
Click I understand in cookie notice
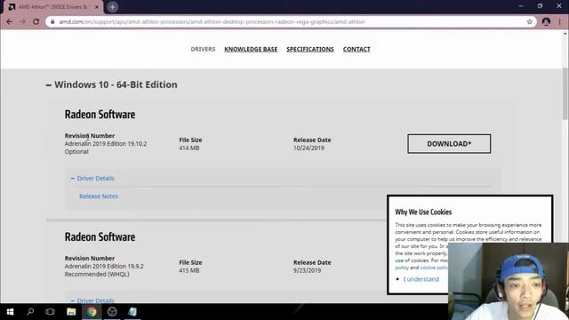click(421, 279)
